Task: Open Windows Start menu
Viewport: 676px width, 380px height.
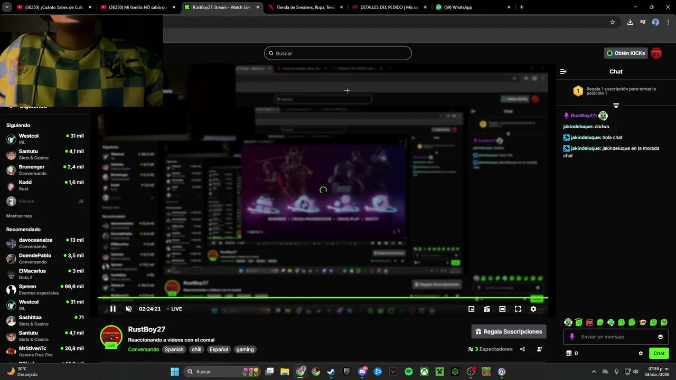Action: [175, 372]
